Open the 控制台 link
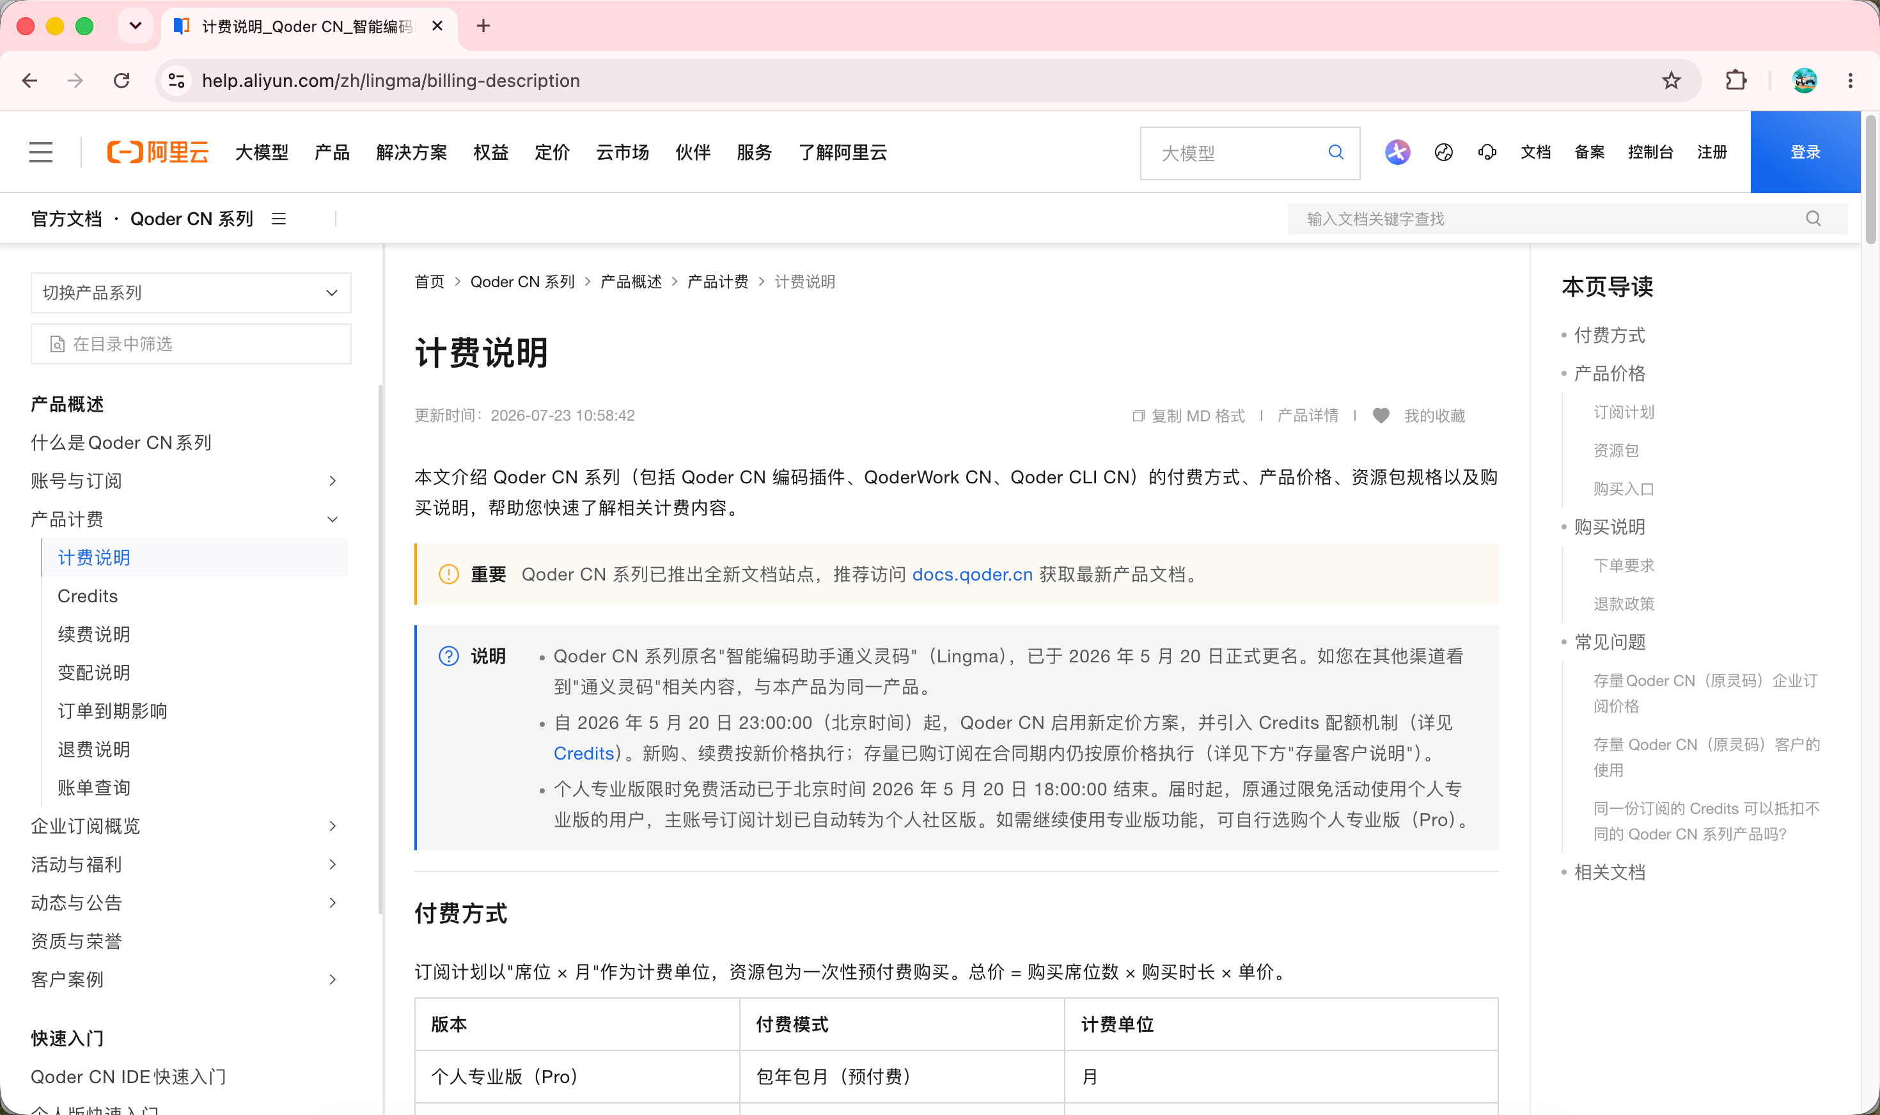Viewport: 1880px width, 1115px height. point(1650,153)
